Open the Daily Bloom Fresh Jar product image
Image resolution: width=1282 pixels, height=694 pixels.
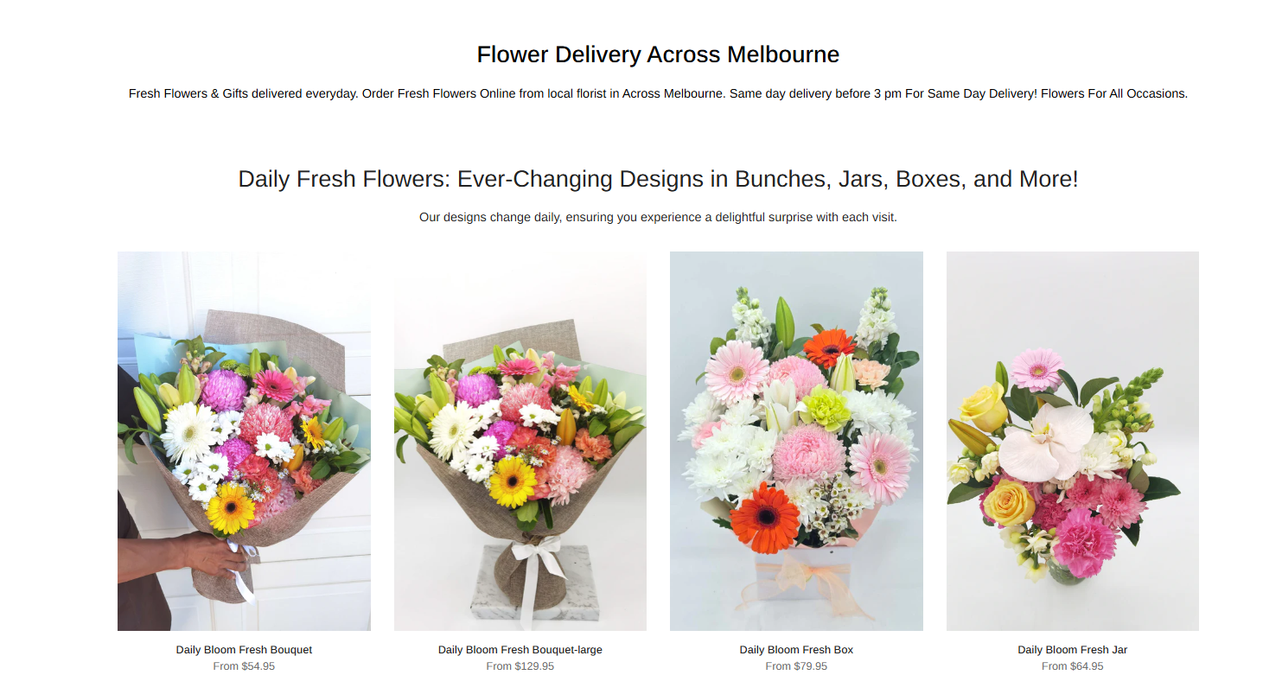(1073, 441)
